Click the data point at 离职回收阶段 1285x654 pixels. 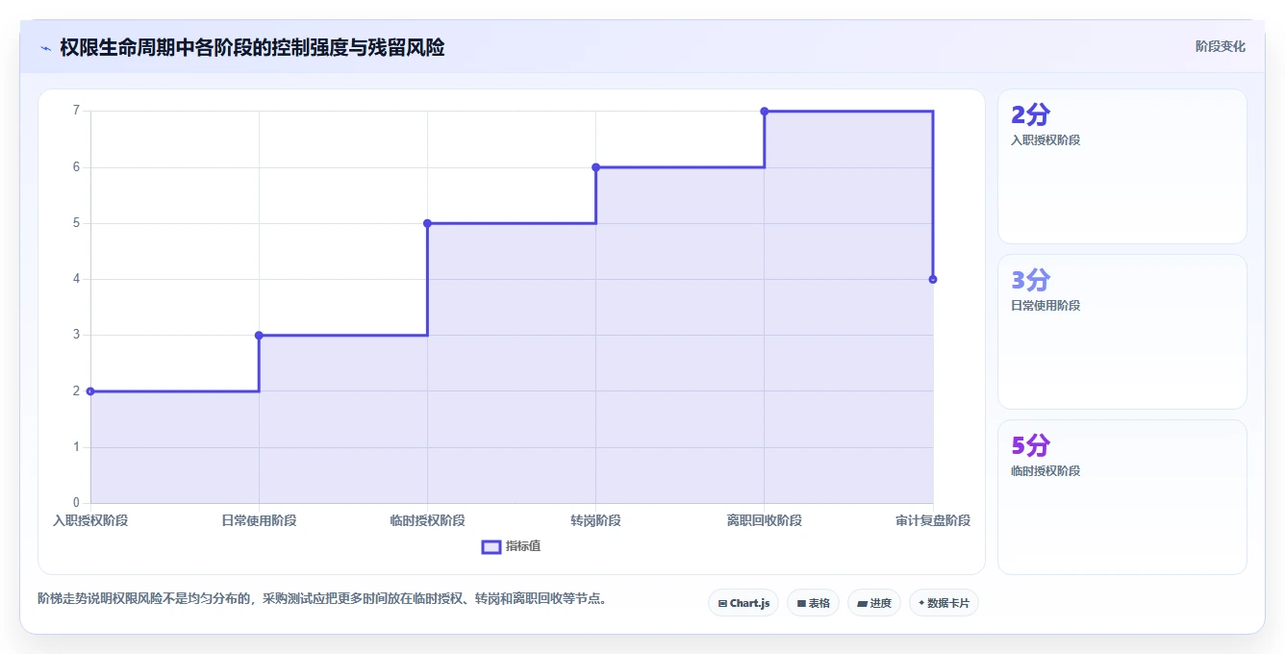coord(765,112)
